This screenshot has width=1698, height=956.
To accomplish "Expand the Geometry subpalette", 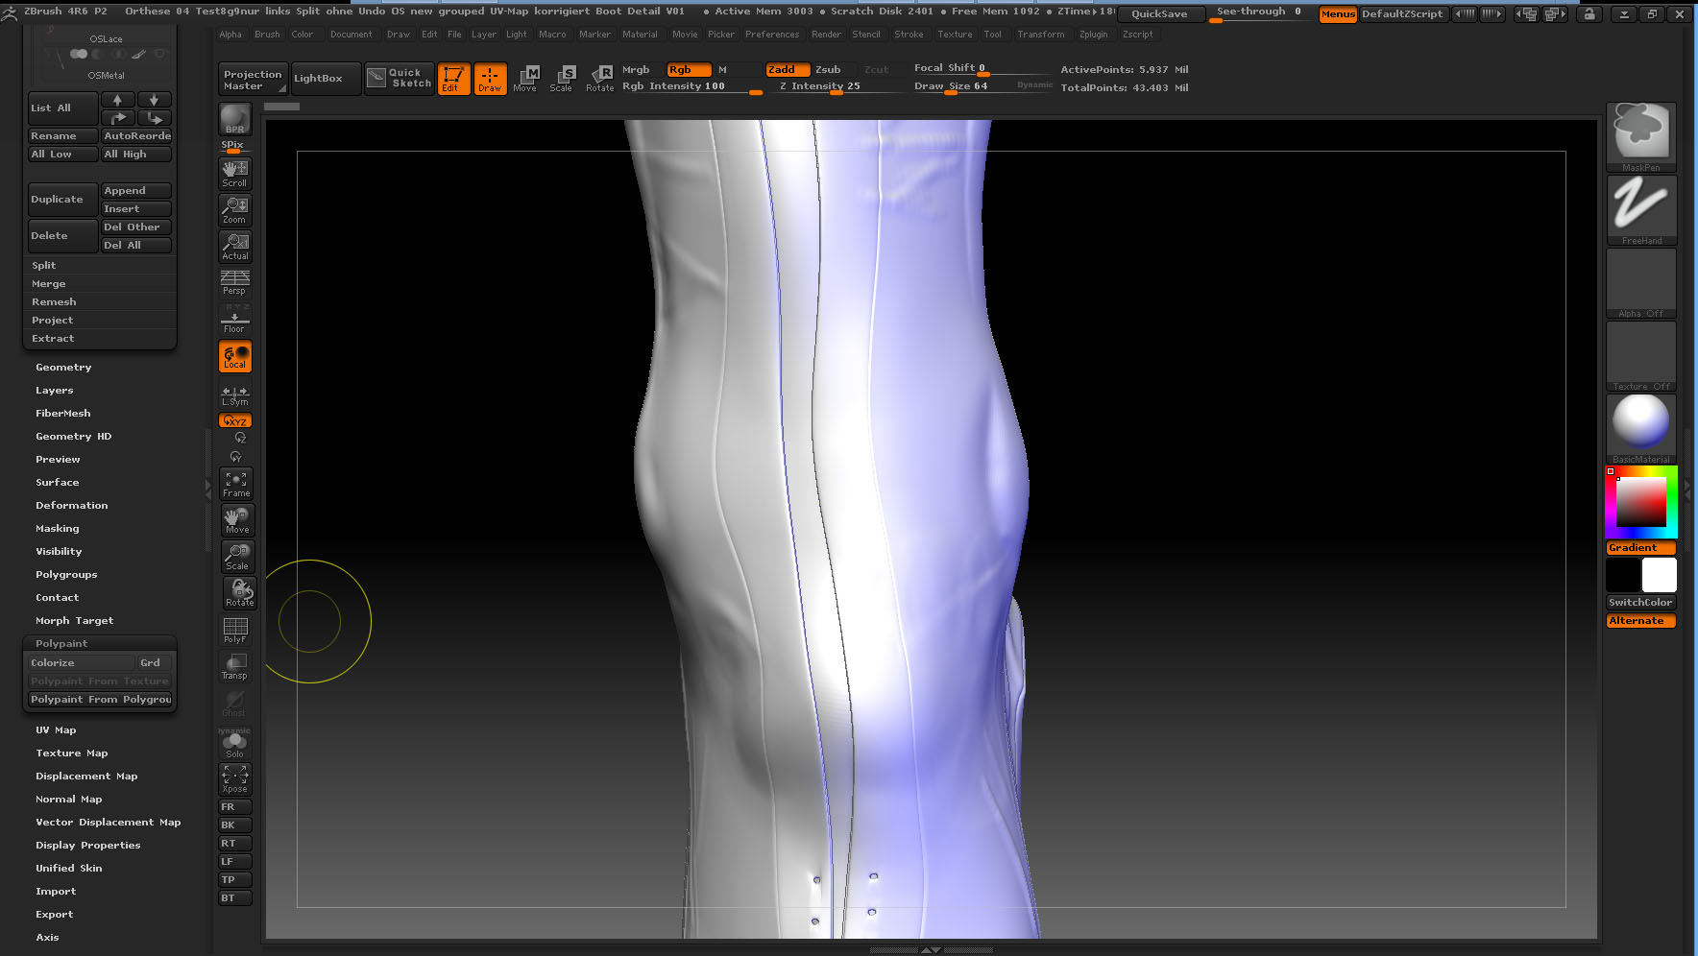I will 64,368.
